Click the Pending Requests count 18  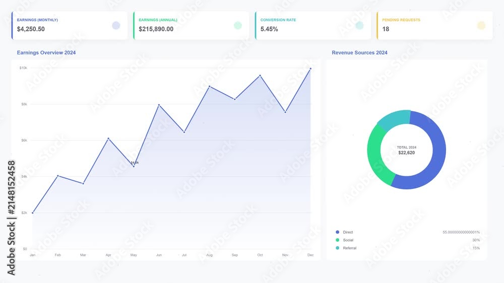tap(386, 29)
